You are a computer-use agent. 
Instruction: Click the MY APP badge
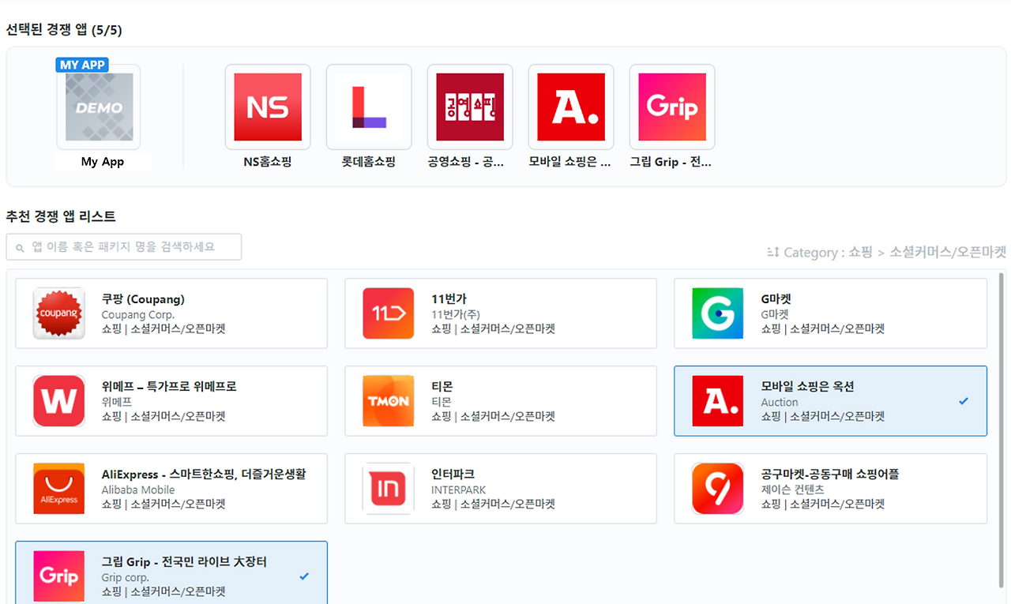(x=82, y=65)
